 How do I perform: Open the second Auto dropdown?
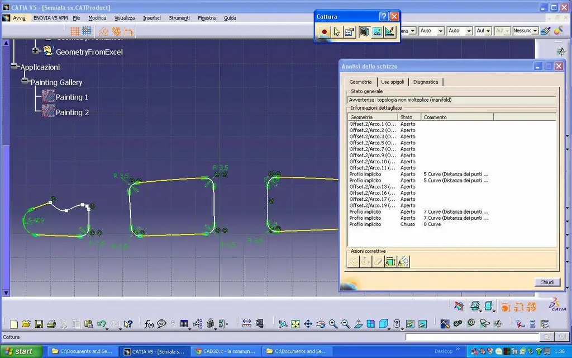tap(469, 31)
